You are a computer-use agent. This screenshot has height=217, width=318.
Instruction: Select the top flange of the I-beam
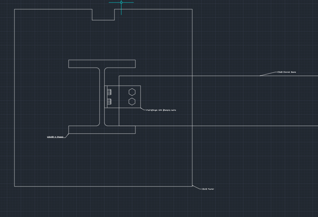pos(102,64)
